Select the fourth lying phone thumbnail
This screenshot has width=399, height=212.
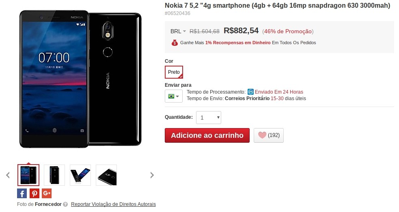click(106, 175)
